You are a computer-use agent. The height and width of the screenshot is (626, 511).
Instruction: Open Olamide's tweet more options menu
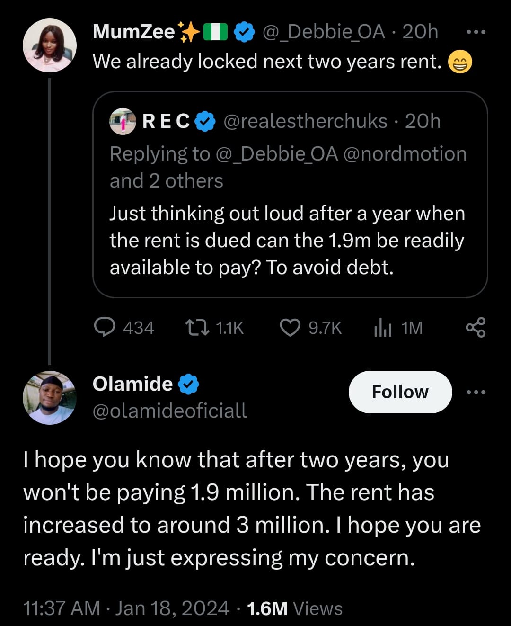pyautogui.click(x=476, y=392)
